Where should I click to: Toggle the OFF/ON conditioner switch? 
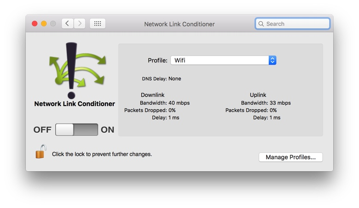click(x=76, y=129)
